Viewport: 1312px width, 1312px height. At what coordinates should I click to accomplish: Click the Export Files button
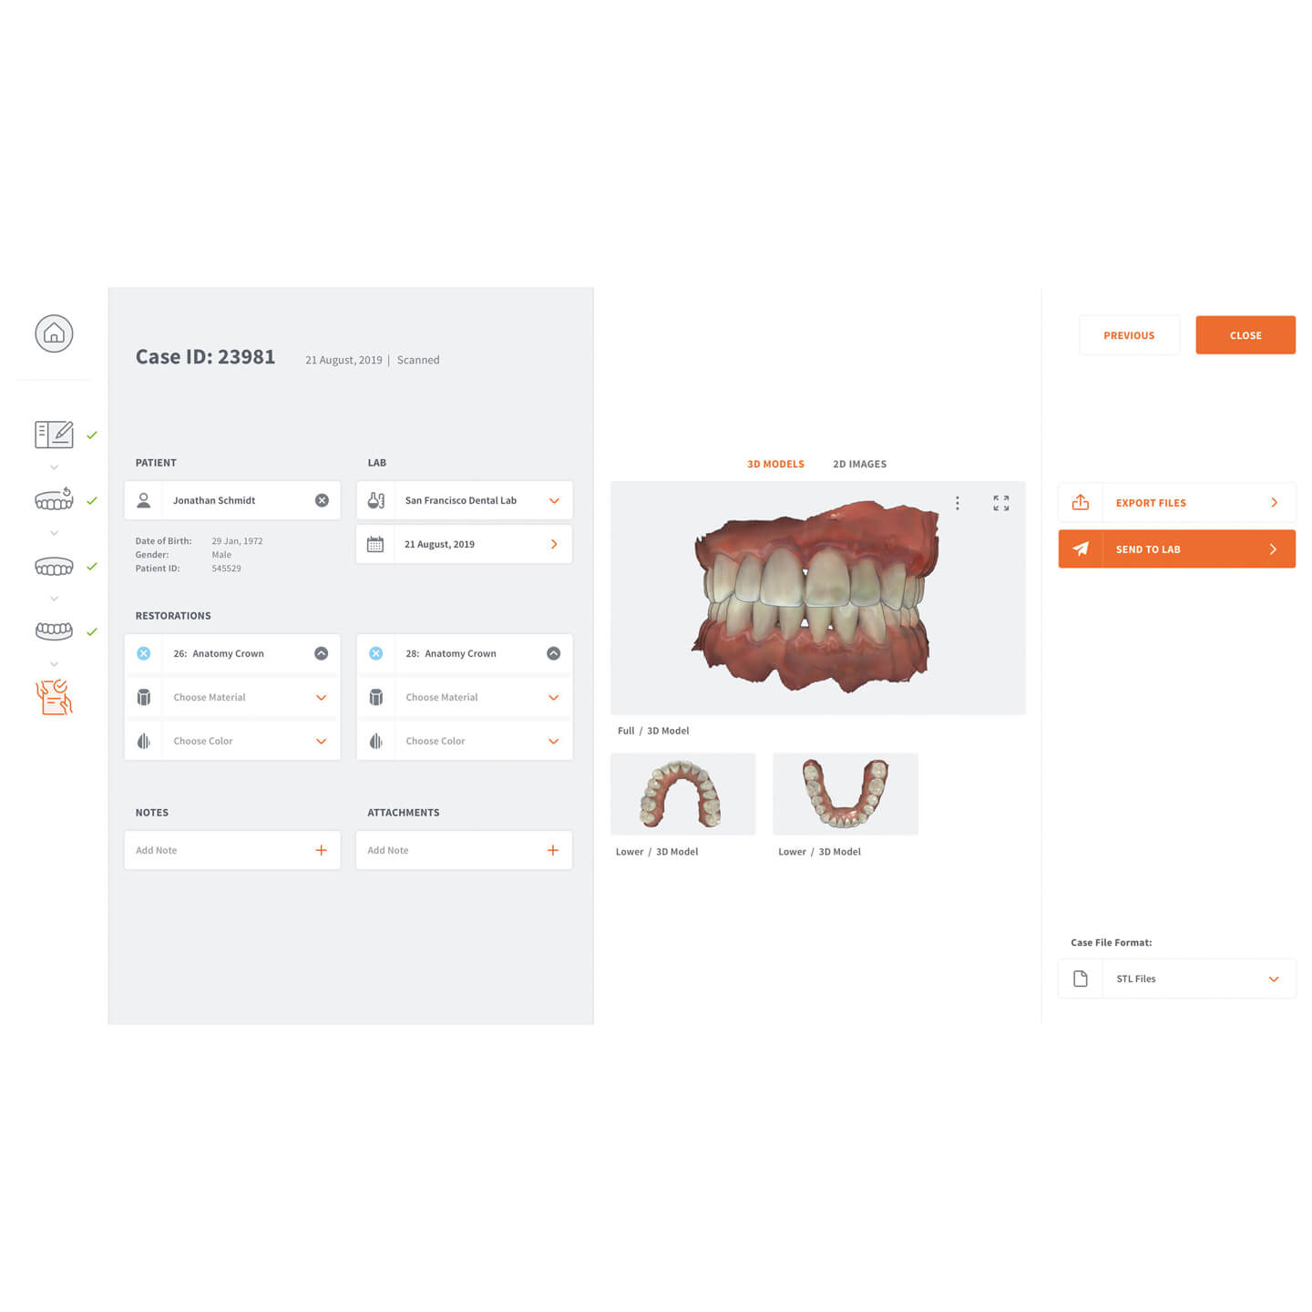1176,502
